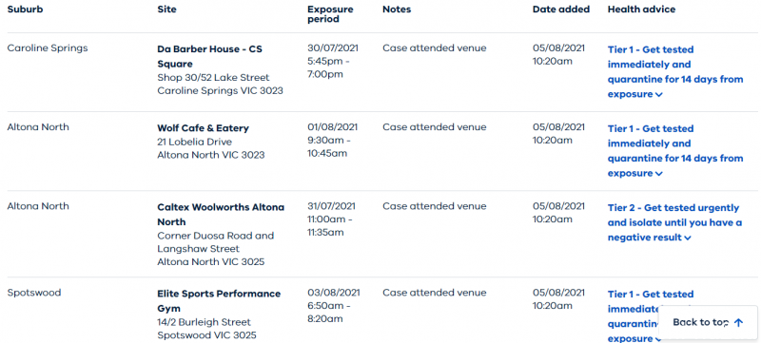Image resolution: width=761 pixels, height=343 pixels.
Task: Select the Elite Sports Performance Gym site name
Action: (219, 301)
